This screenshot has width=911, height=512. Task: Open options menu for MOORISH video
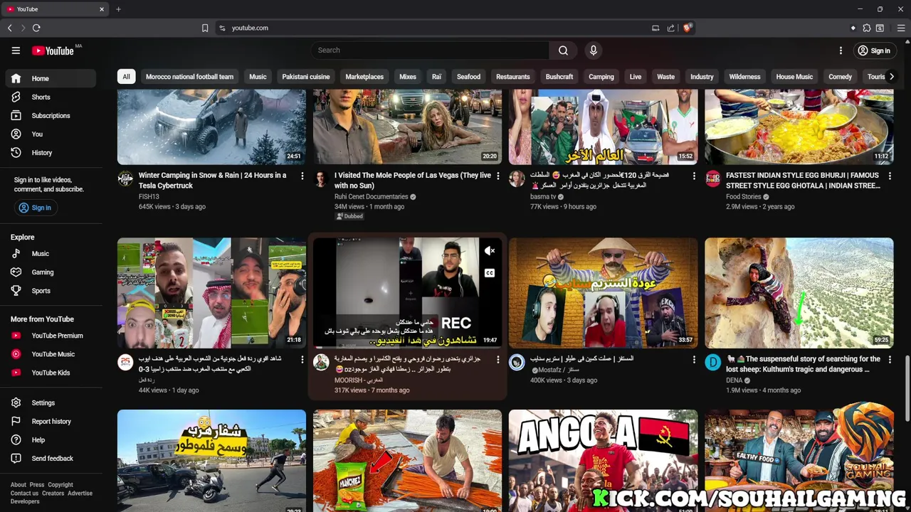tap(498, 360)
